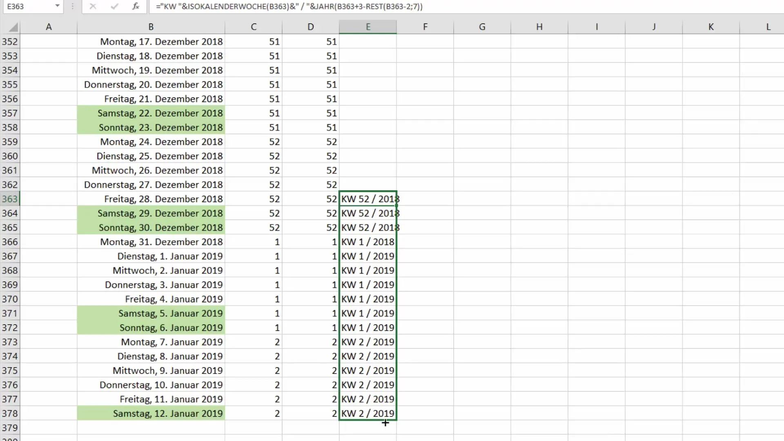Image resolution: width=784 pixels, height=441 pixels.
Task: Select column D header
Action: click(x=311, y=27)
